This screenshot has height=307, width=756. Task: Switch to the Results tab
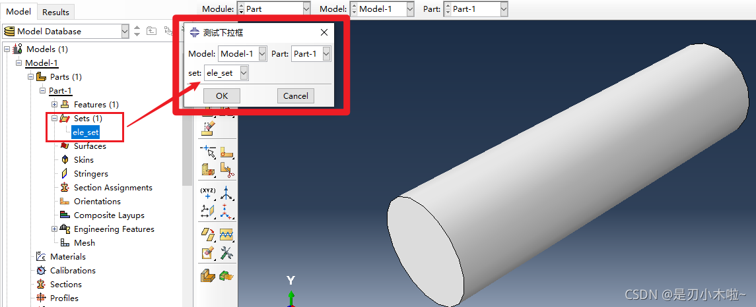pyautogui.click(x=56, y=12)
